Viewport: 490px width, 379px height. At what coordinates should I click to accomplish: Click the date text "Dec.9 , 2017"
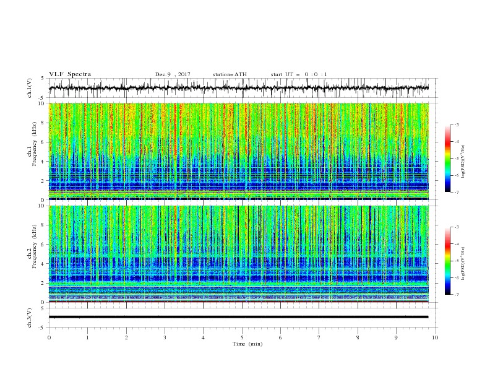[x=173, y=74]
